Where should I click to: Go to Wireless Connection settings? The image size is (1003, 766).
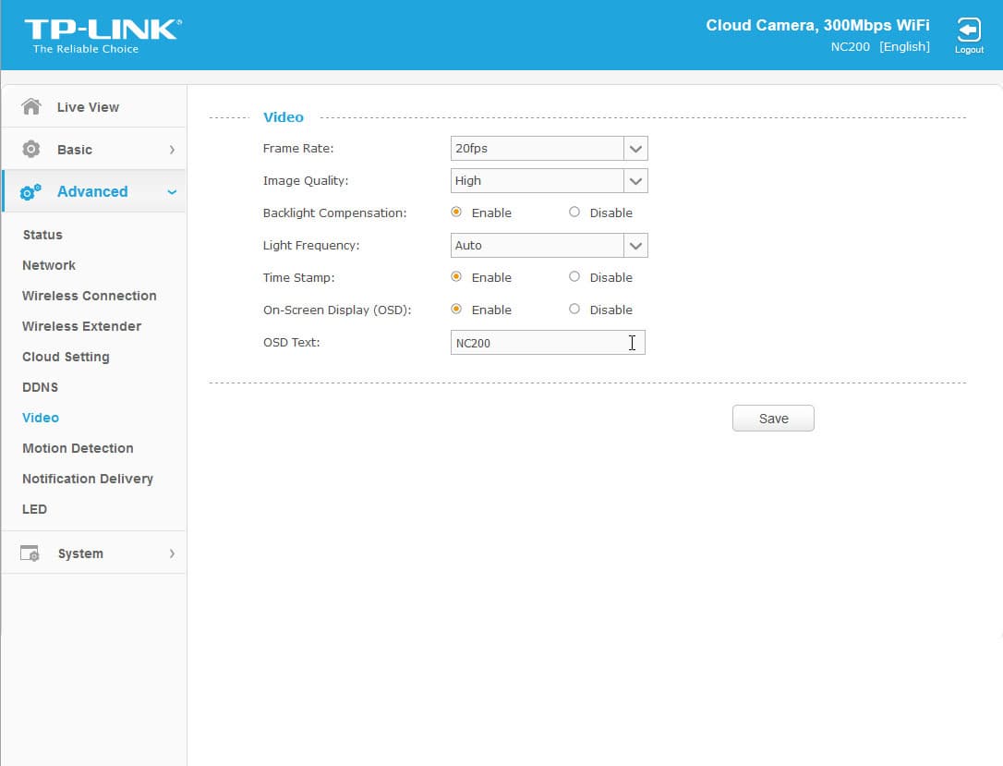(90, 296)
